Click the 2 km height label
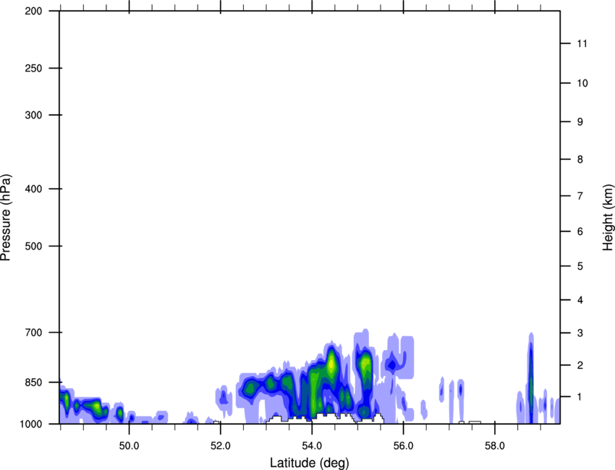The height and width of the screenshot is (470, 615). pyautogui.click(x=580, y=365)
